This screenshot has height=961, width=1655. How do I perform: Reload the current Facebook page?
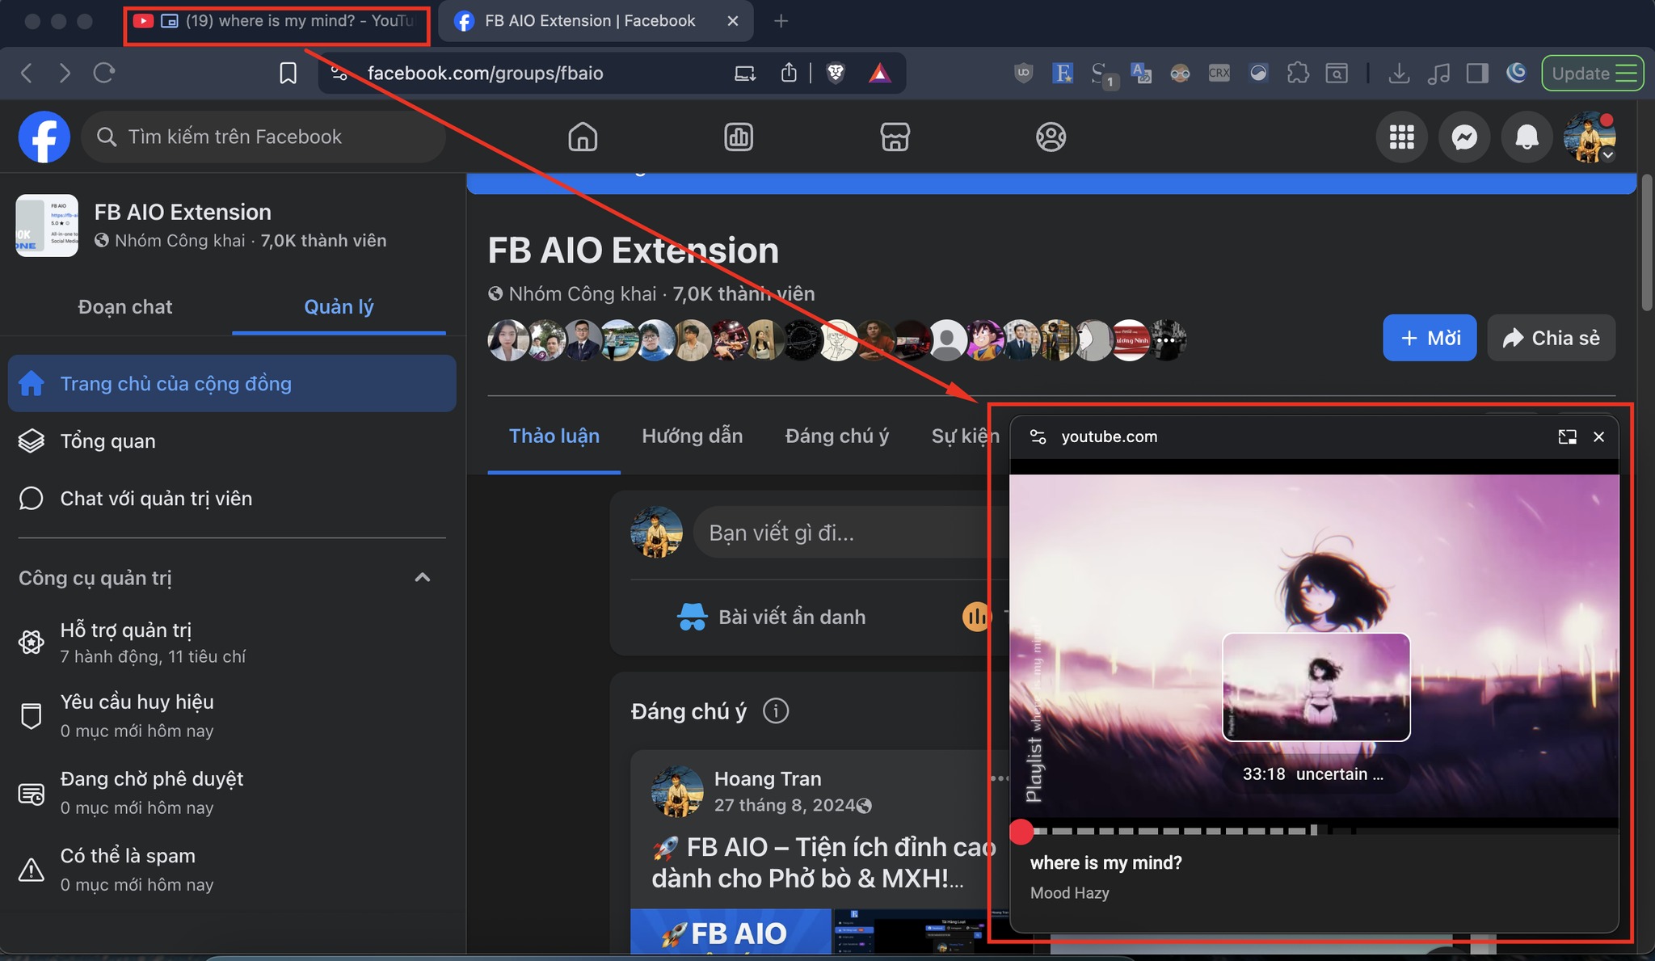[104, 74]
